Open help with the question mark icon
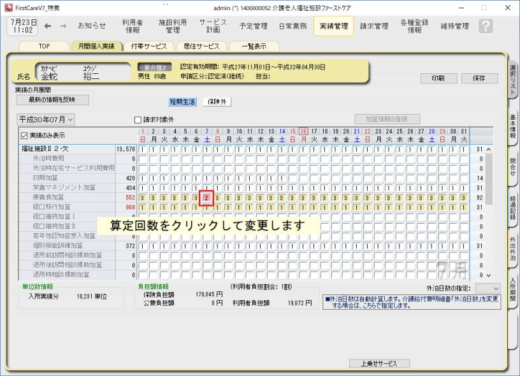Image resolution: width=520 pixels, height=376 pixels. coord(486,26)
